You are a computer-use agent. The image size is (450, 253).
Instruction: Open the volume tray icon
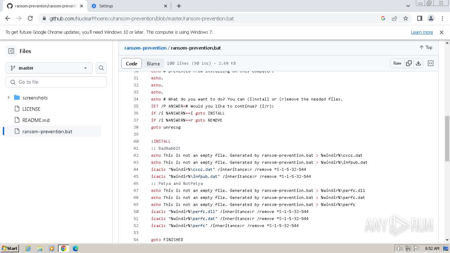[x=399, y=248]
